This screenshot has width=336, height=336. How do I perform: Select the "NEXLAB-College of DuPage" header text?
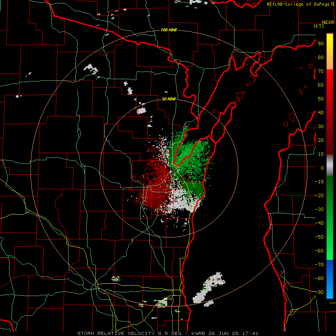click(x=298, y=4)
